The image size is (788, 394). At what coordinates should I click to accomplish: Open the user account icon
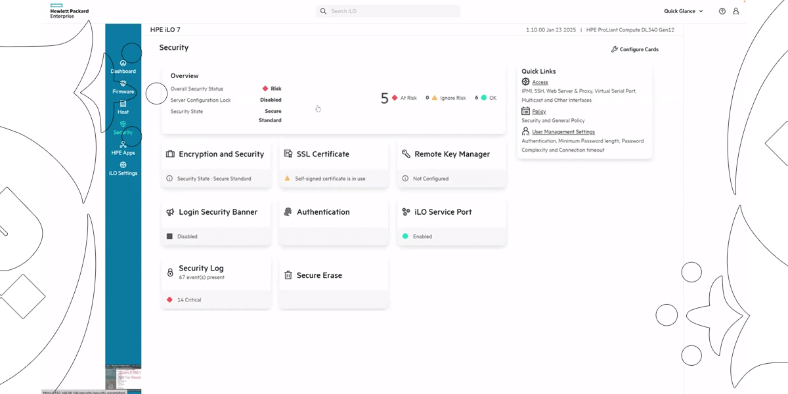[736, 11]
